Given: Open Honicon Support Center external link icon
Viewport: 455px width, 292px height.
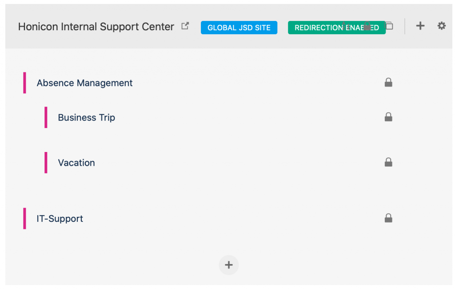Looking at the screenshot, I should [x=185, y=26].
